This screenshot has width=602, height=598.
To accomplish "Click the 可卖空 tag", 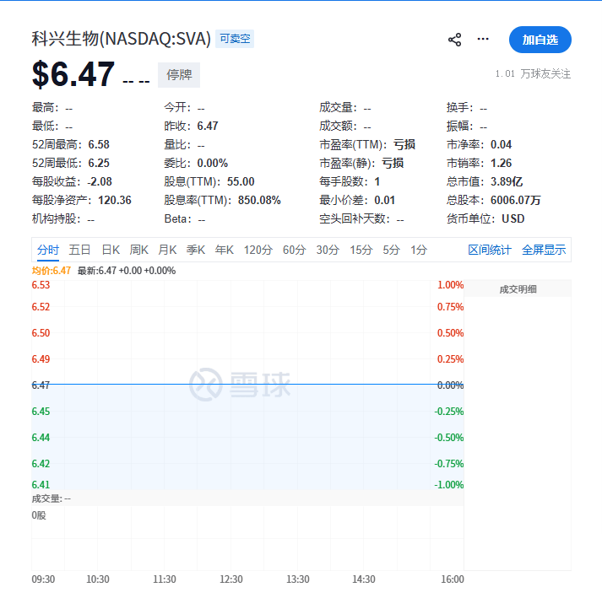I will tap(235, 39).
